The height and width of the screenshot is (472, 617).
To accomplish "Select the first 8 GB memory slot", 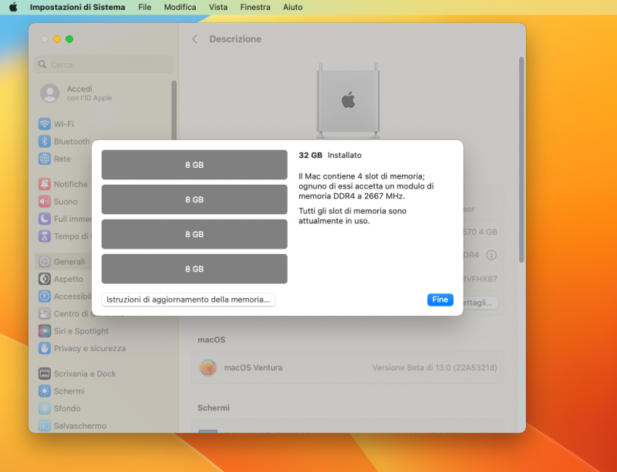I will pyautogui.click(x=194, y=165).
